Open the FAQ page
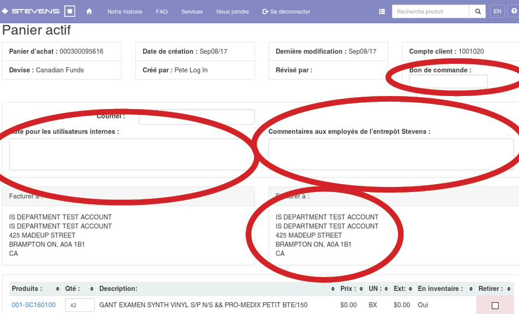 162,11
